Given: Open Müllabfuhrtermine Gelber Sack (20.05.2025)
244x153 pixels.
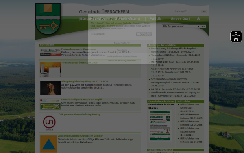Looking at the screenshot, I should (x=190, y=108).
